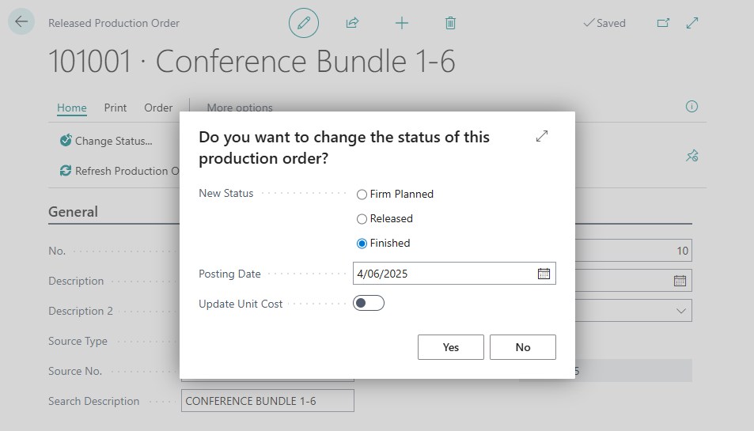Click the information circle icon
Image resolution: width=754 pixels, height=431 pixels.
point(691,106)
